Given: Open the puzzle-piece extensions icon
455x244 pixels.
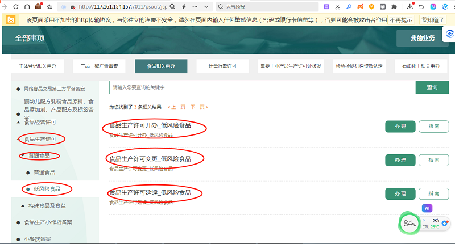Looking at the screenshot, I should pos(393,6).
